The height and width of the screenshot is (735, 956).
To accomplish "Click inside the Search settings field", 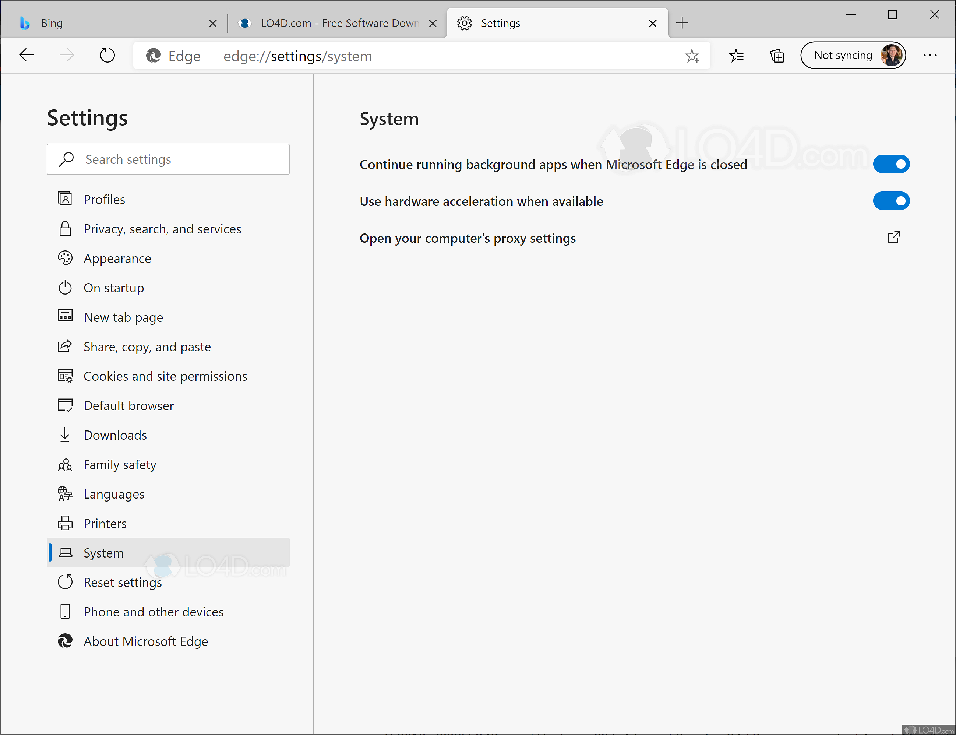I will [168, 159].
